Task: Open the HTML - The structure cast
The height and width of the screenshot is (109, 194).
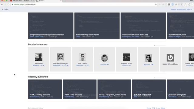Action: (x=79, y=89)
